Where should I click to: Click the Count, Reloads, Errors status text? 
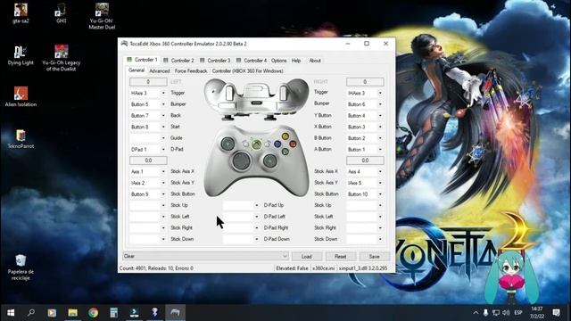(x=157, y=268)
